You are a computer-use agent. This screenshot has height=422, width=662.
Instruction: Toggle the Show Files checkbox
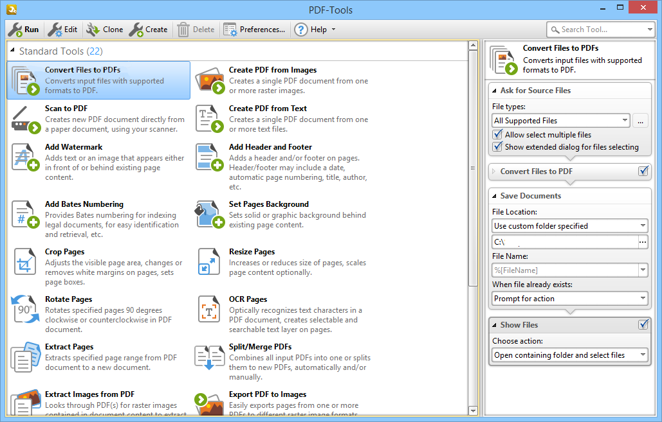pos(643,324)
